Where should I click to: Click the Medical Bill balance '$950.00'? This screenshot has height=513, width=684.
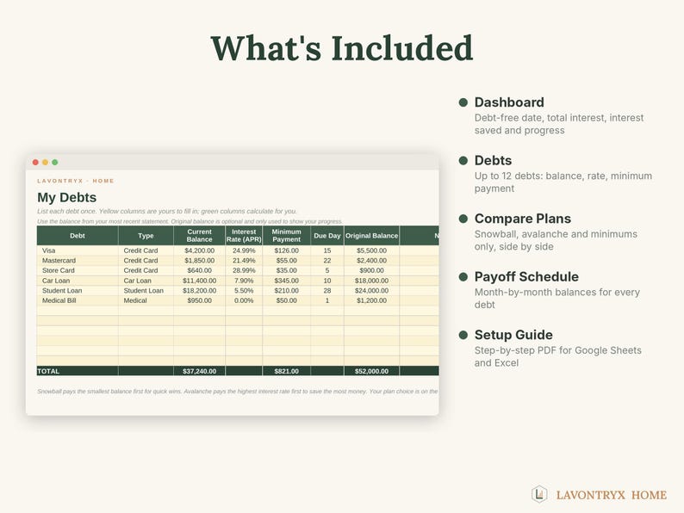pos(199,300)
